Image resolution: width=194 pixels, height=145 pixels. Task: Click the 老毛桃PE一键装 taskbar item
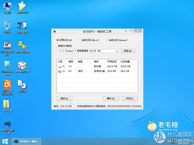tap(27, 141)
